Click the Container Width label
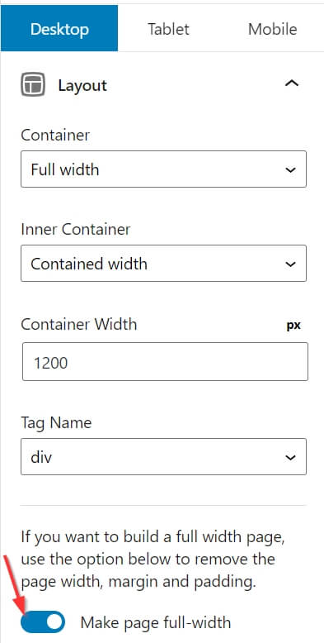The height and width of the screenshot is (643, 324). tap(79, 324)
